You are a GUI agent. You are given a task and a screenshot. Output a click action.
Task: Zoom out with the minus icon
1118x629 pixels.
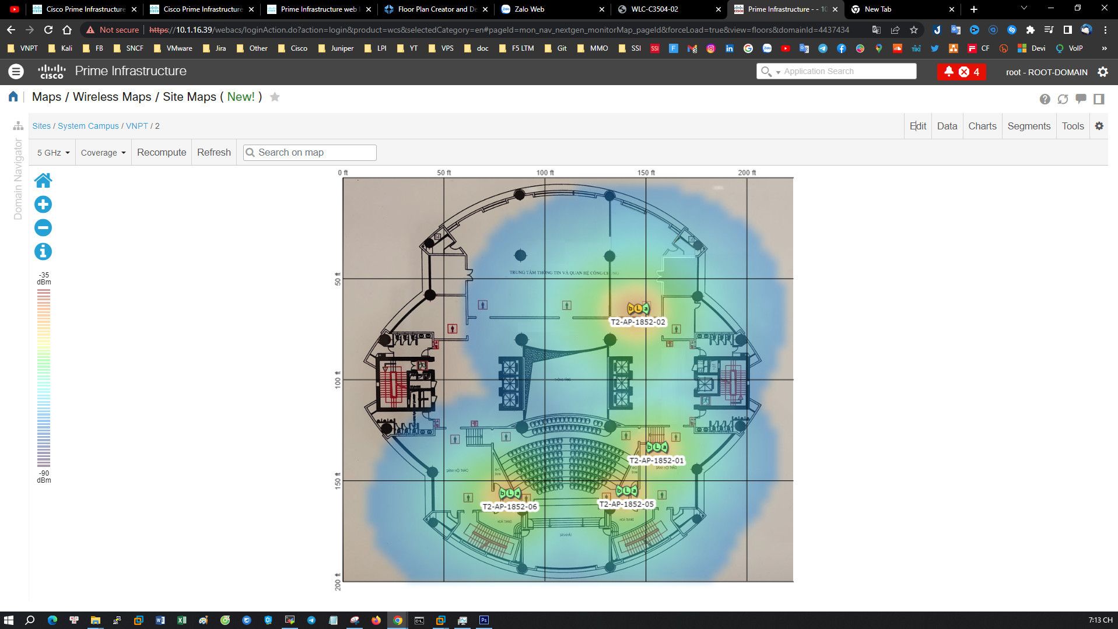tap(43, 228)
